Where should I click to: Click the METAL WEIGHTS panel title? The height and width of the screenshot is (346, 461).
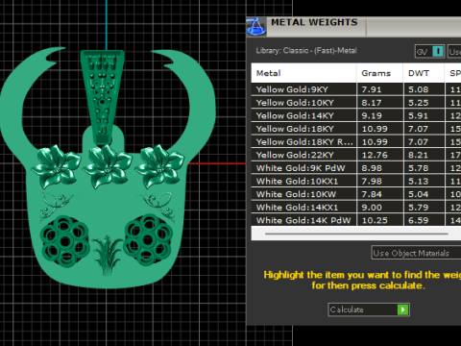click(x=314, y=22)
